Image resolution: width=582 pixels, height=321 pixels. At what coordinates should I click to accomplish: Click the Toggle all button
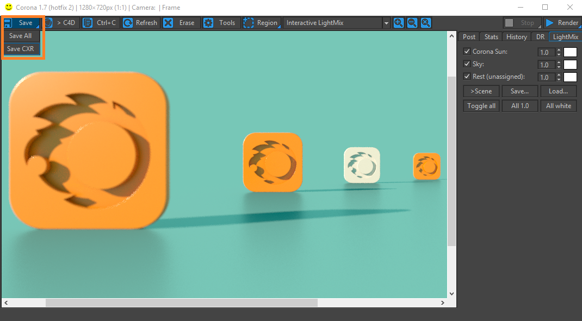click(x=481, y=105)
